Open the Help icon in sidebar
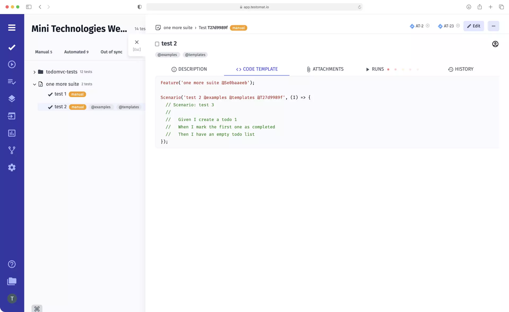Screen dimensions: 509x312 click(12, 264)
